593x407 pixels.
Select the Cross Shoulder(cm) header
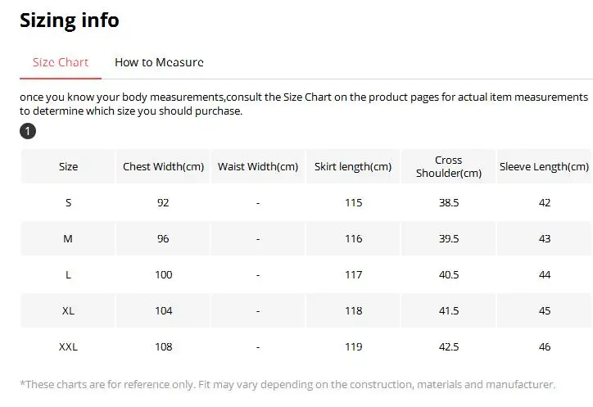pos(449,166)
